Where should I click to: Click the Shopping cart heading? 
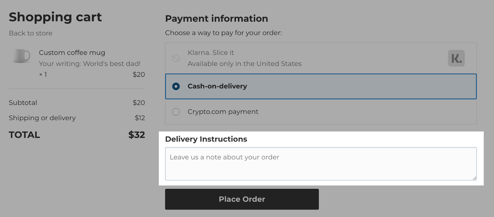pos(55,17)
